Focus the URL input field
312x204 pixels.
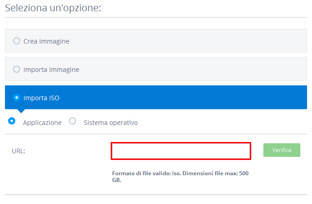click(x=181, y=151)
